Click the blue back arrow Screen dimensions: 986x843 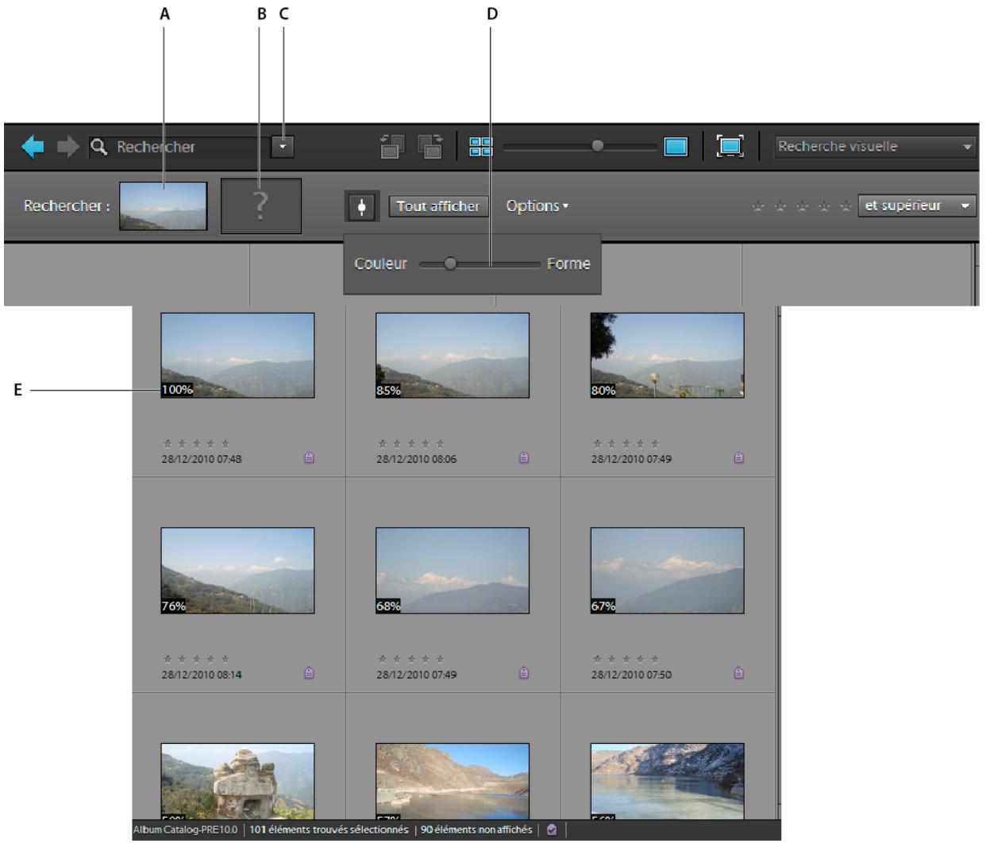(x=33, y=147)
